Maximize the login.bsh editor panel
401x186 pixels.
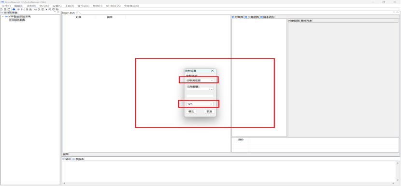pyautogui.click(x=398, y=12)
